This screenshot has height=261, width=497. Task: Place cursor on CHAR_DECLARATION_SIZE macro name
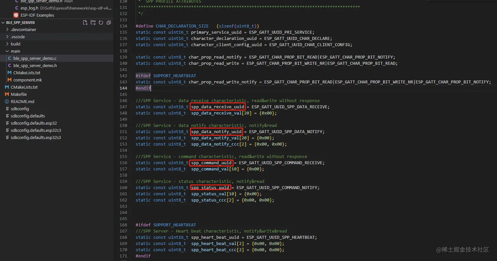tap(182, 26)
